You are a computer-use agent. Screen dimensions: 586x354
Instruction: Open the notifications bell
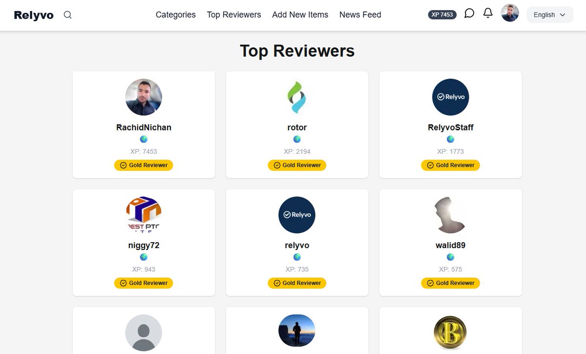pyautogui.click(x=488, y=13)
